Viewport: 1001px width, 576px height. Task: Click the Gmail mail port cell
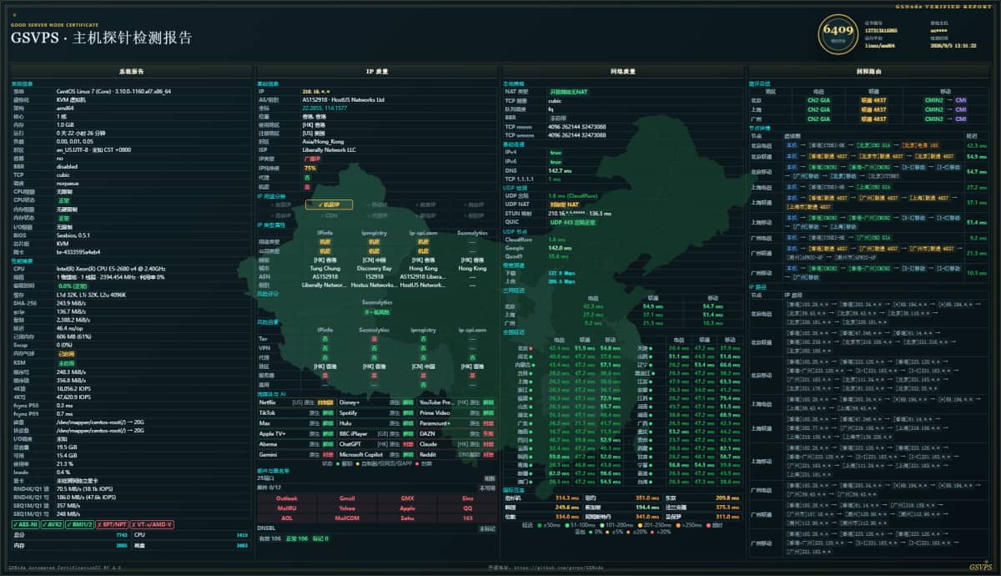pyautogui.click(x=347, y=498)
